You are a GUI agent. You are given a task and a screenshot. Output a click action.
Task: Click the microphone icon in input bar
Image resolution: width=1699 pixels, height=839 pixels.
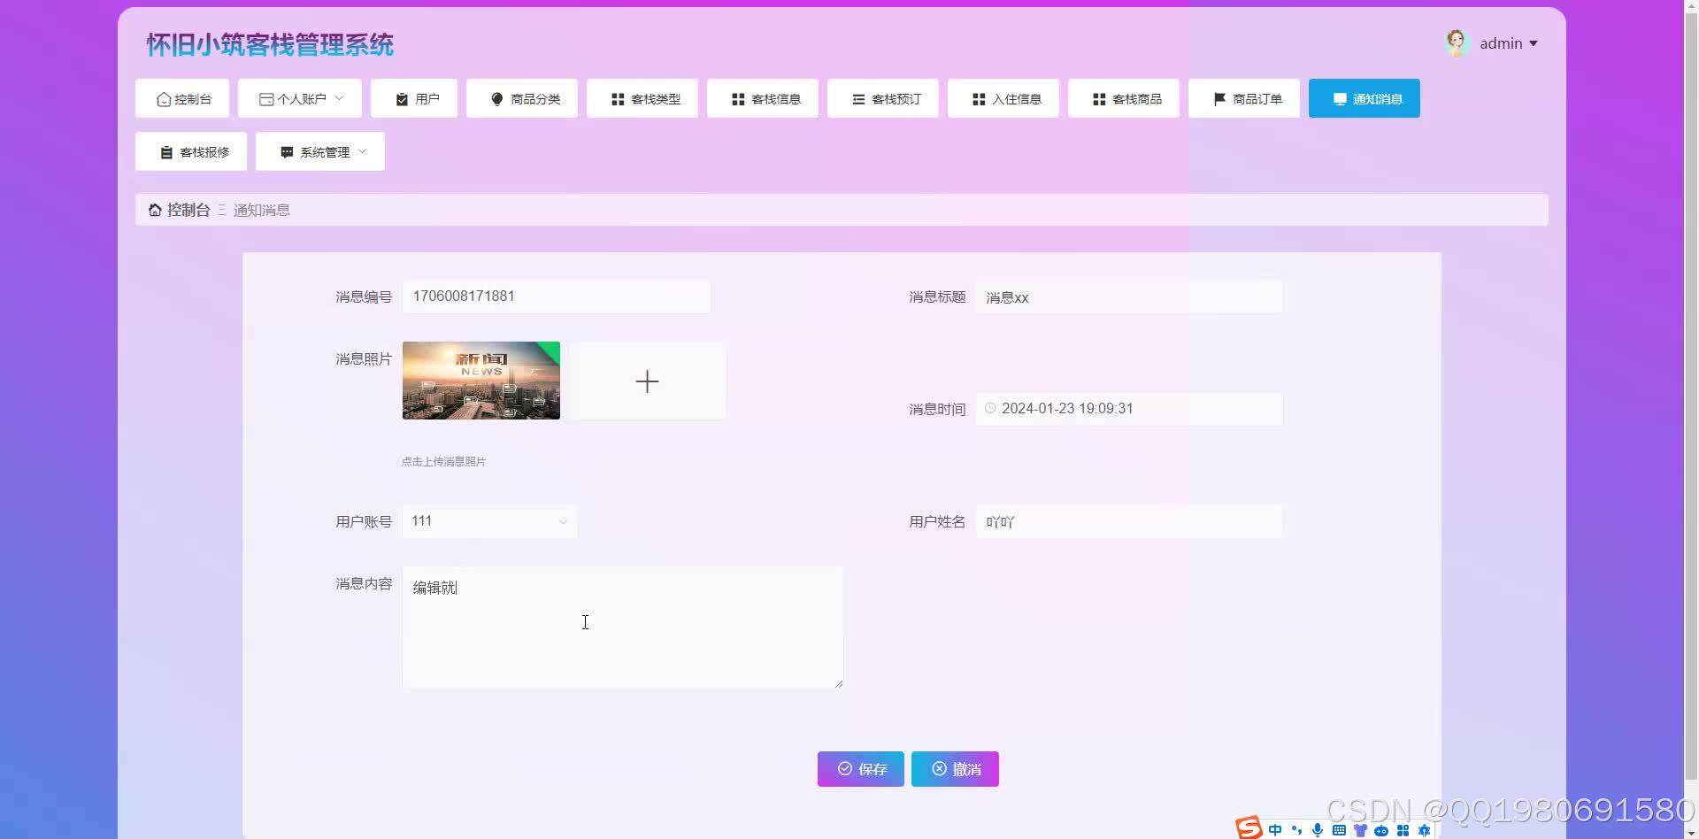click(1316, 829)
